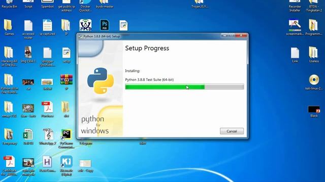Open the WinRAR IP archive
Image resolution: width=325 pixels, height=182 pixels.
67,82
